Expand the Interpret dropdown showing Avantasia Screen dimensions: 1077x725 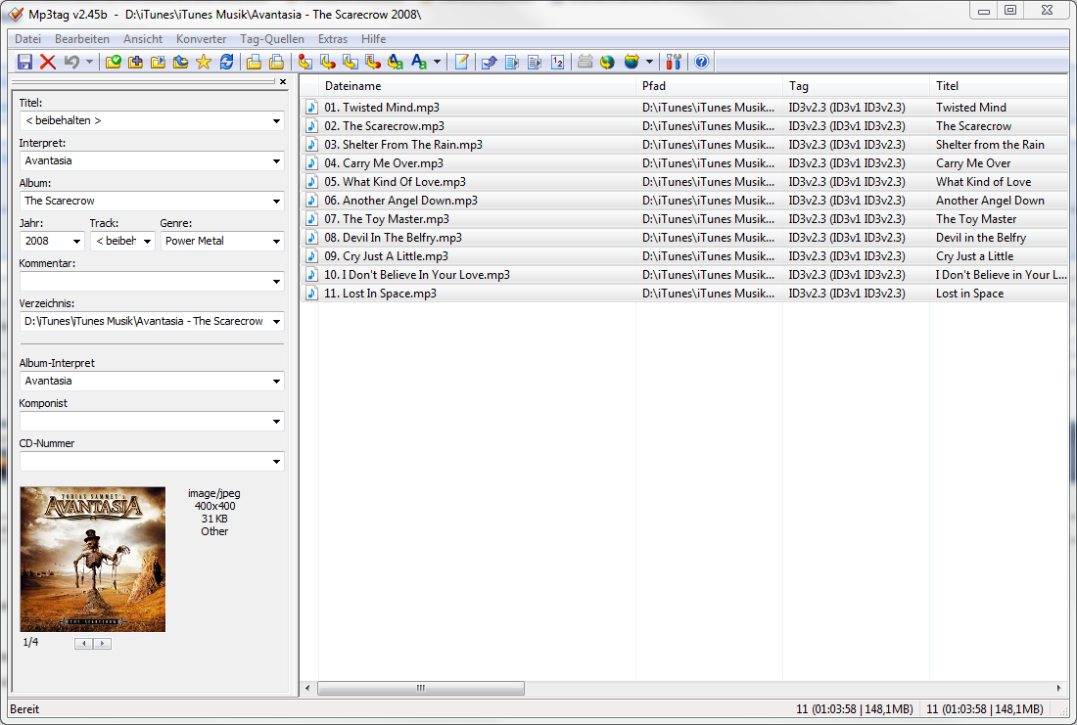pyautogui.click(x=276, y=161)
